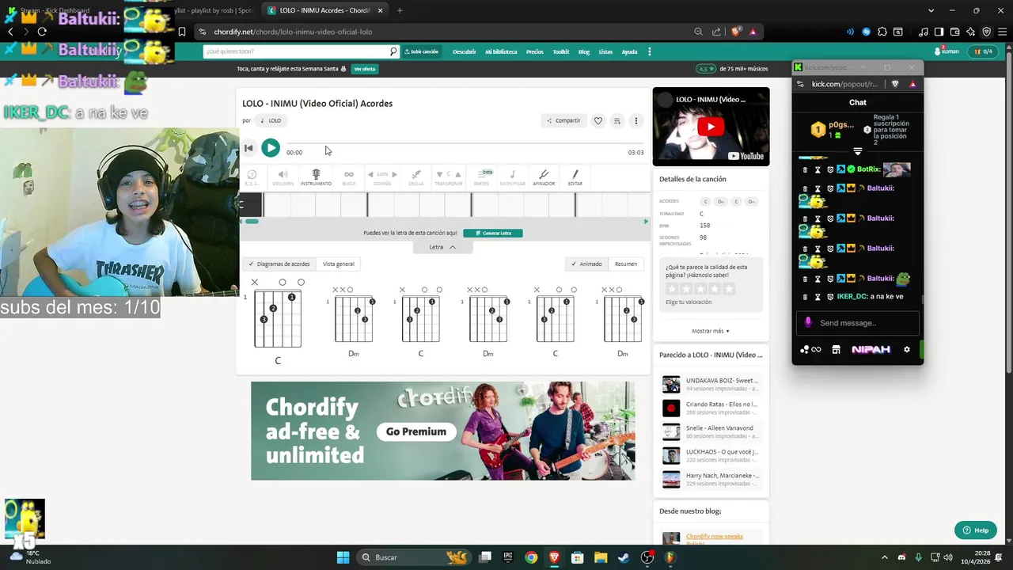The image size is (1013, 570).
Task: Click the add-to-list icon beside the heart
Action: (617, 121)
